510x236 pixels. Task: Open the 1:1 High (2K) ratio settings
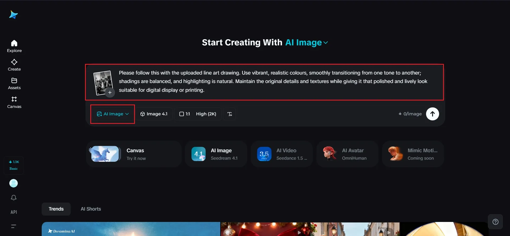[x=198, y=114]
